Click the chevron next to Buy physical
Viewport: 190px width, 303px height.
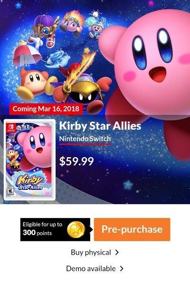[117, 252]
